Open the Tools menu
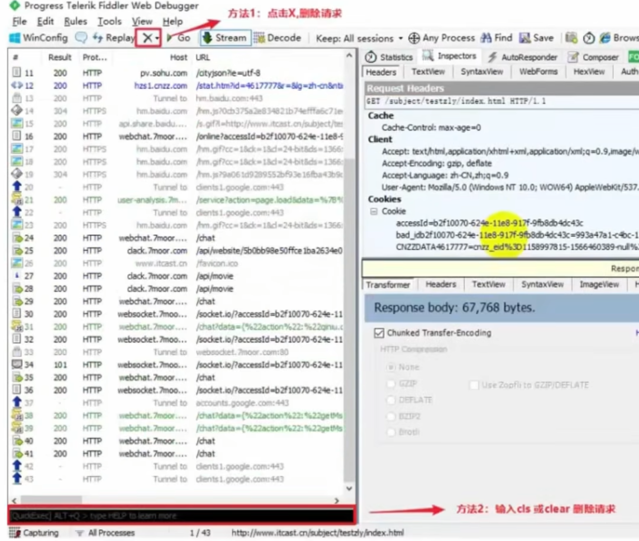This screenshot has height=541, width=639. 109,21
